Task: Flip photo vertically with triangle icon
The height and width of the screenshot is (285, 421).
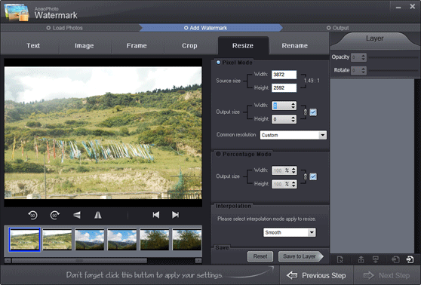Action: pos(77,215)
